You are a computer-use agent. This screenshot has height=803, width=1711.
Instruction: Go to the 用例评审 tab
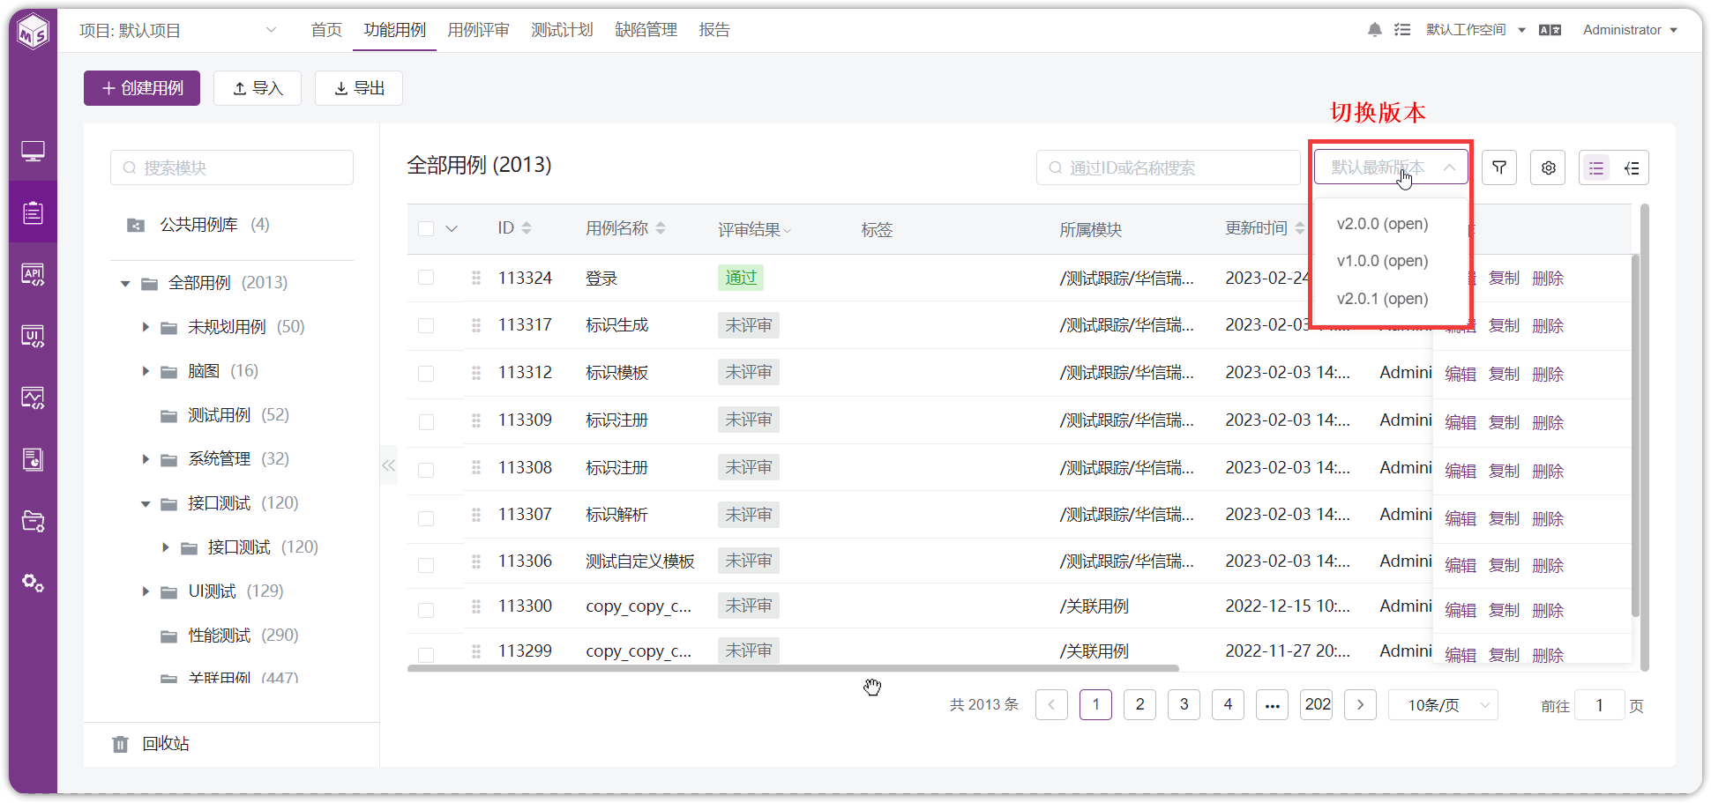[x=478, y=30]
